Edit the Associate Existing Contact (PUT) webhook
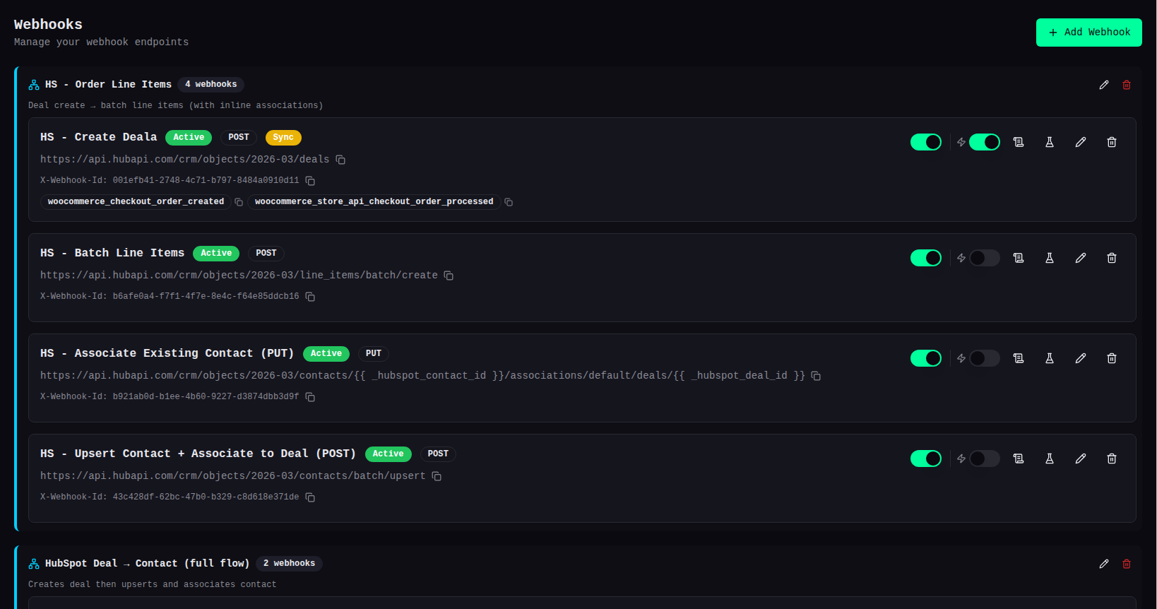Image resolution: width=1157 pixels, height=609 pixels. point(1081,358)
